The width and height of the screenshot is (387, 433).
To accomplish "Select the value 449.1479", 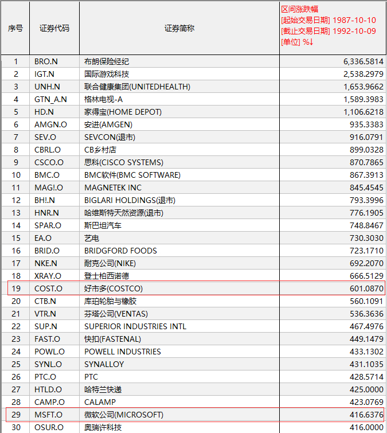I will click(366, 339).
